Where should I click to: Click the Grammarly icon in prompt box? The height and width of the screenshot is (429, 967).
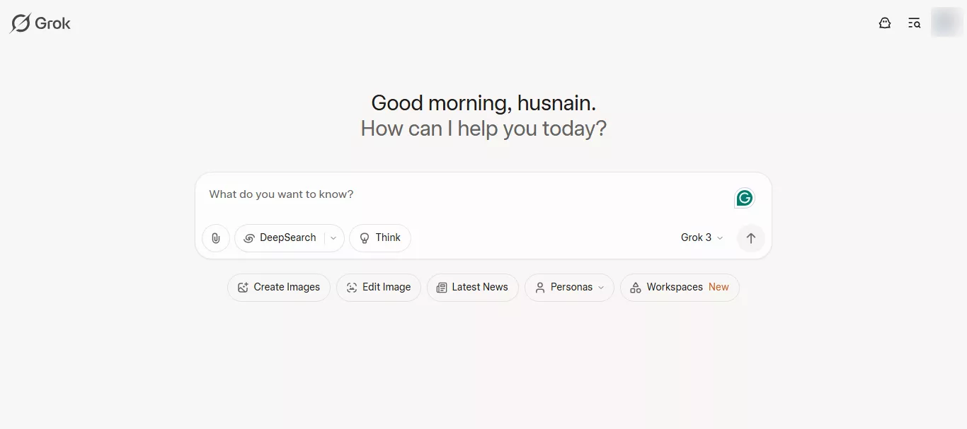[744, 199]
